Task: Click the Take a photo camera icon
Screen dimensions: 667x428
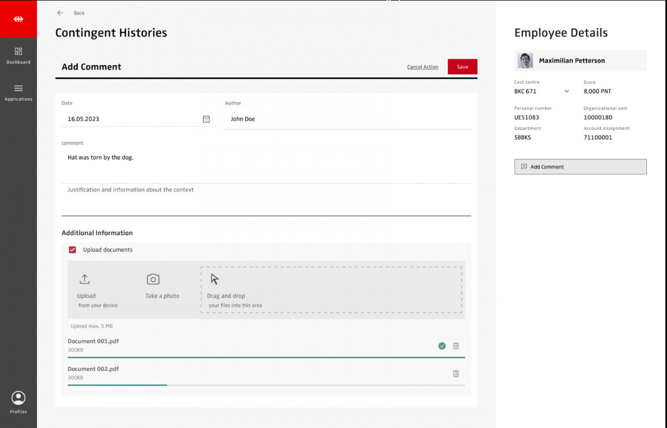Action: [x=153, y=279]
